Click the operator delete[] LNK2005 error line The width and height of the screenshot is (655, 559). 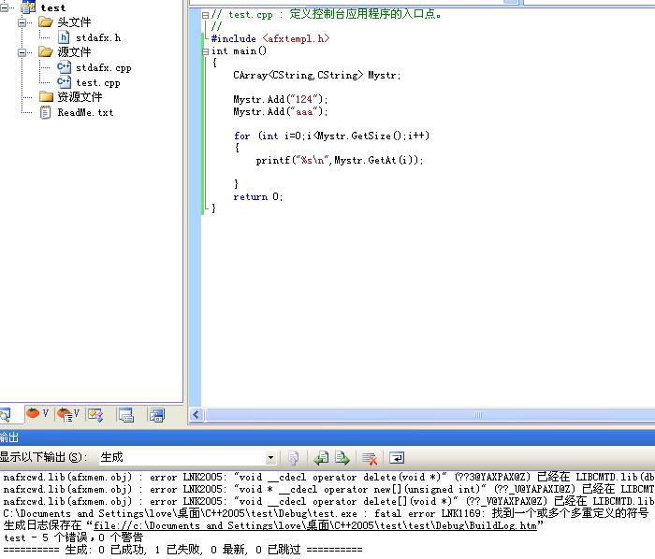pos(328,501)
